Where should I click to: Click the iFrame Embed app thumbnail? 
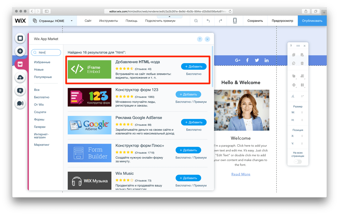click(90, 69)
